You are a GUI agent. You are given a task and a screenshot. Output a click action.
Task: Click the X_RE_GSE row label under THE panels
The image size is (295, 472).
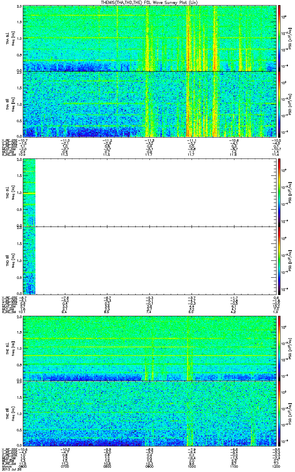click(10, 449)
